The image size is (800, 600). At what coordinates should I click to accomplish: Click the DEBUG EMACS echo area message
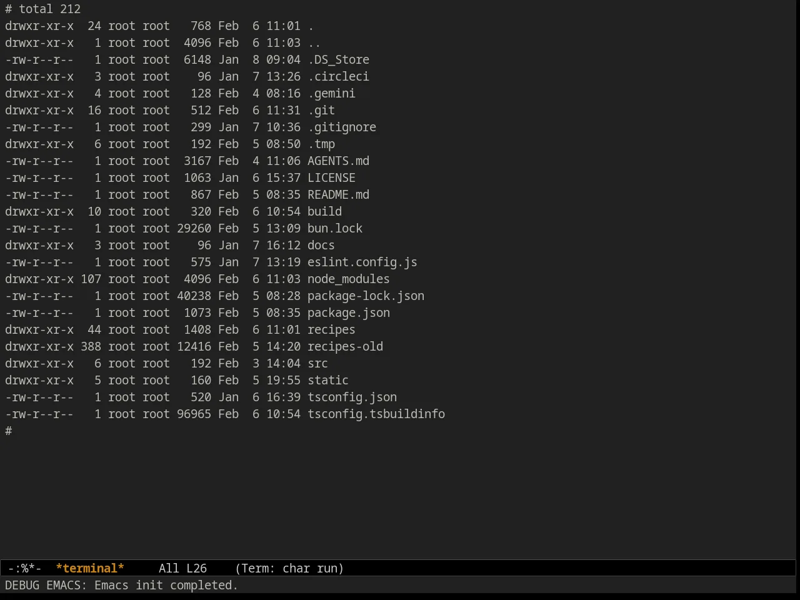[121, 585]
